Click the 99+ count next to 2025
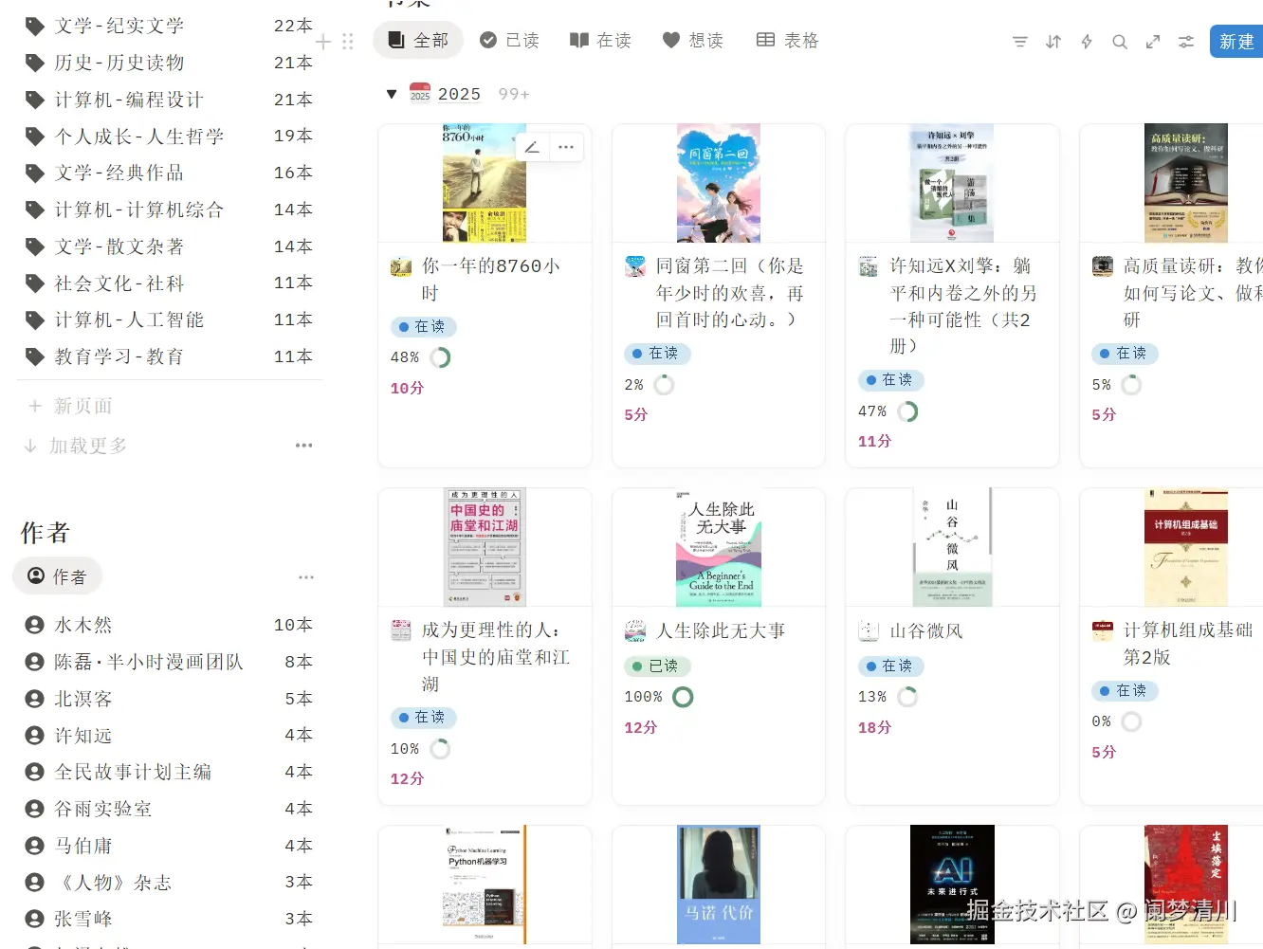1263x949 pixels. click(x=514, y=95)
